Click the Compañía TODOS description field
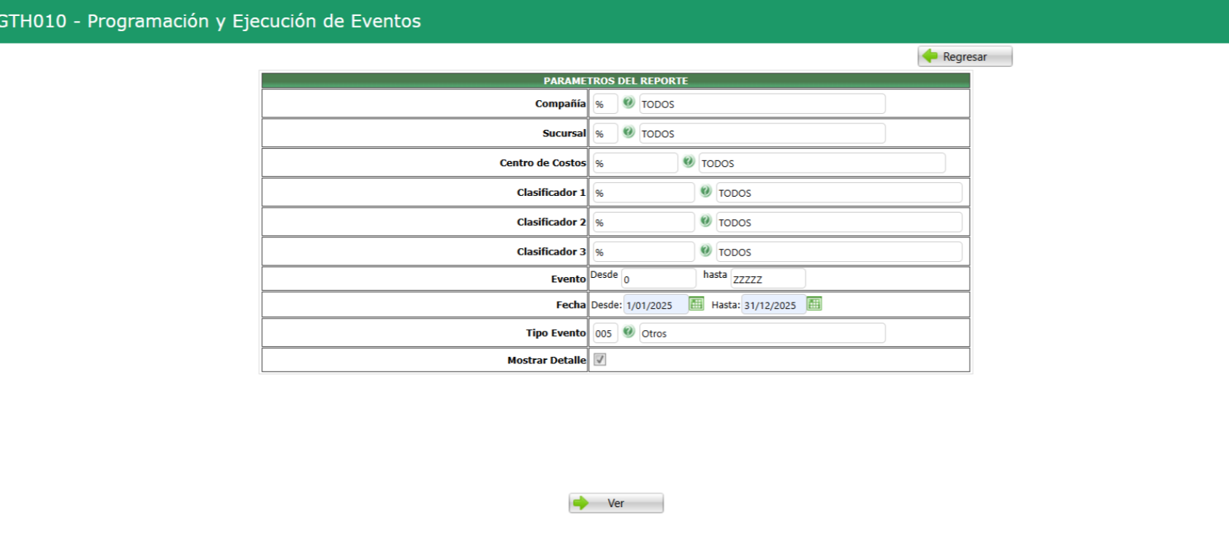This screenshot has width=1229, height=534. click(762, 104)
